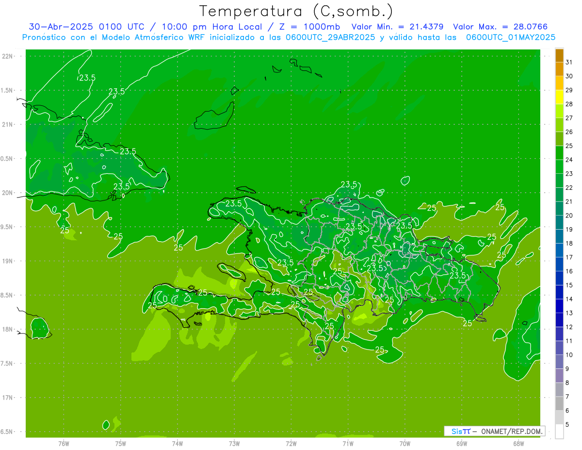This screenshot has height=450, width=582.
Task: Click the legend value "31"
Action: click(x=569, y=62)
